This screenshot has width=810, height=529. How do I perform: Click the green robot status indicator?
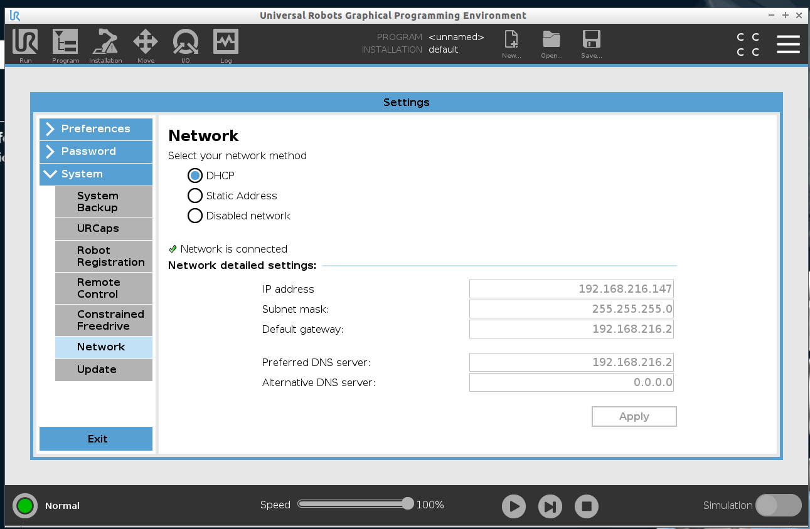25,506
